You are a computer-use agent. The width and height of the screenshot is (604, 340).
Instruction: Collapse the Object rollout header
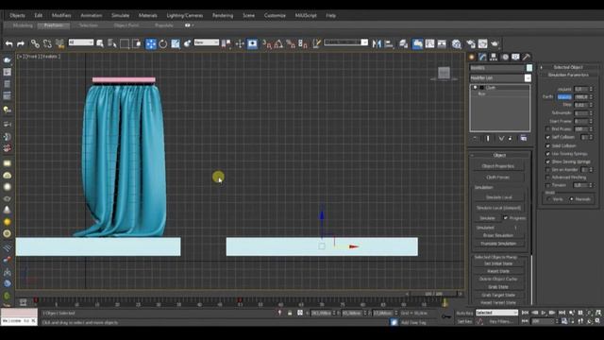499,155
